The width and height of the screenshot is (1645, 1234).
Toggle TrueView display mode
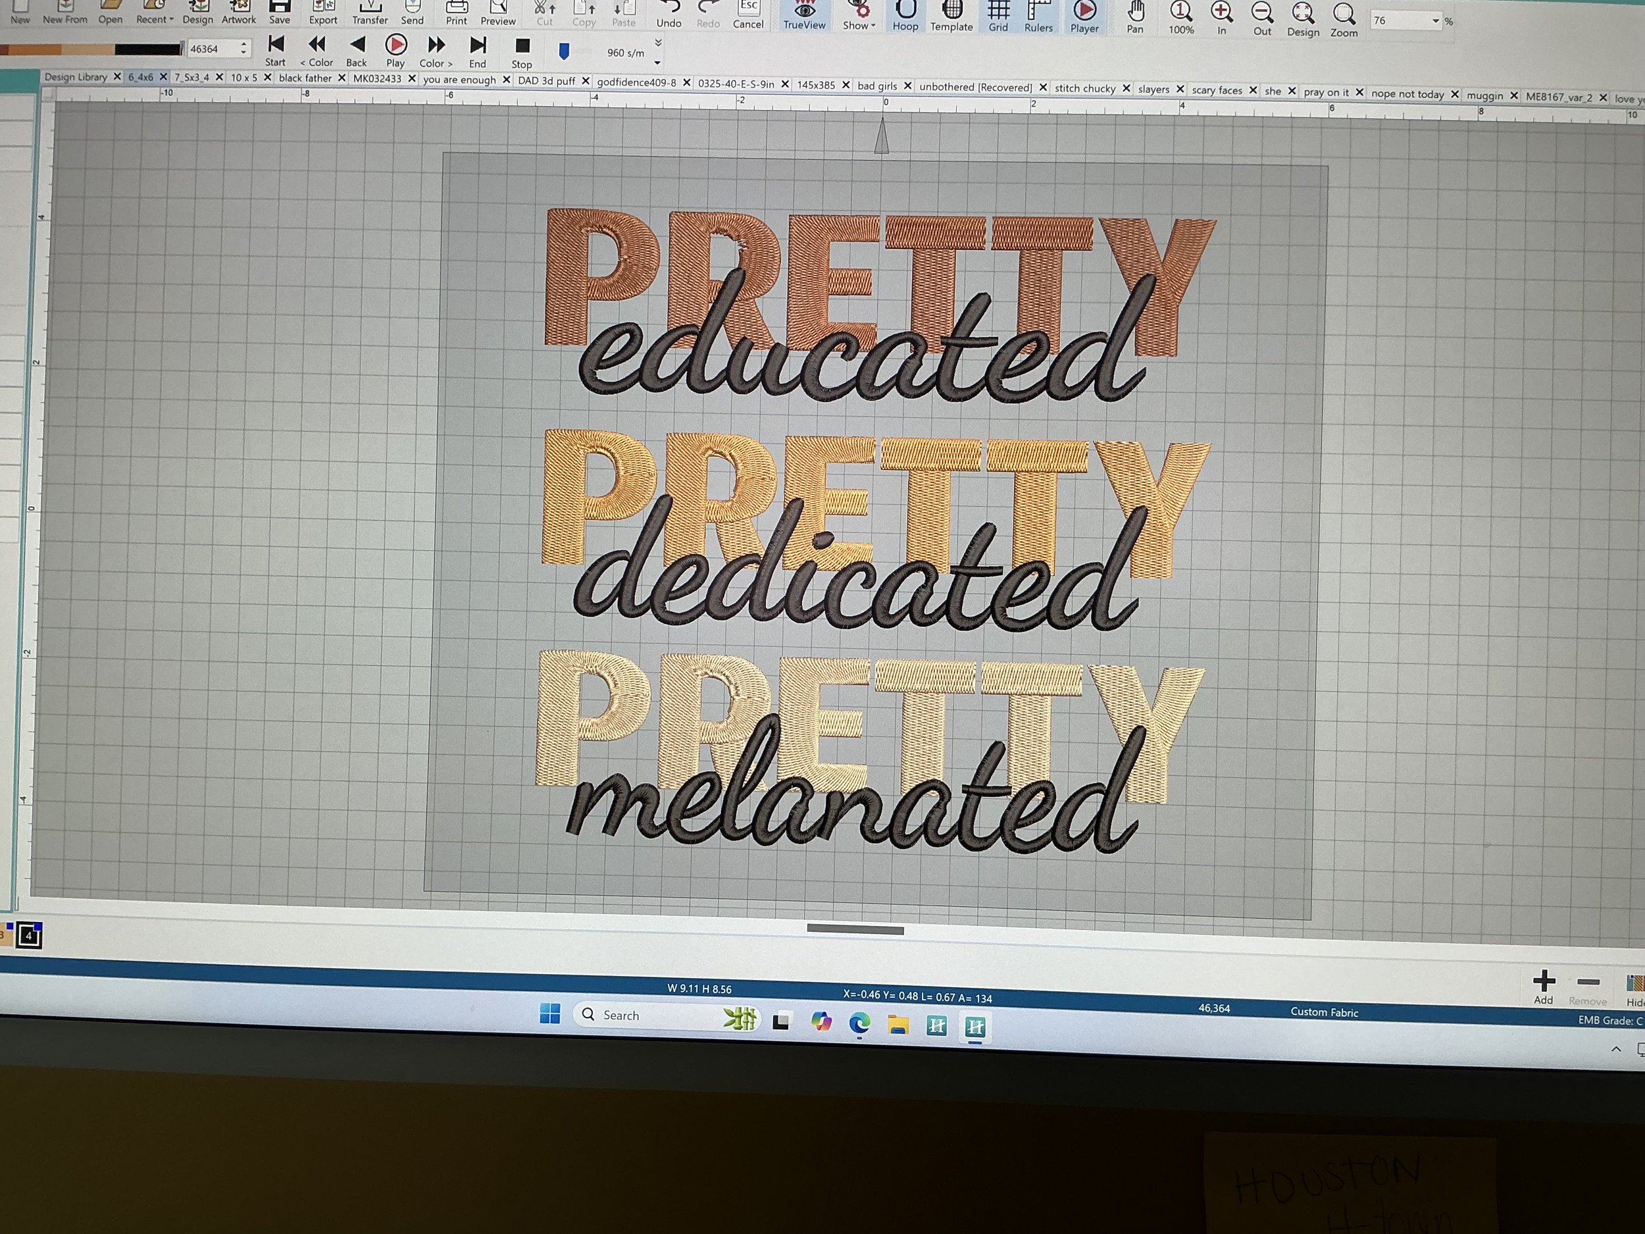[x=804, y=11]
